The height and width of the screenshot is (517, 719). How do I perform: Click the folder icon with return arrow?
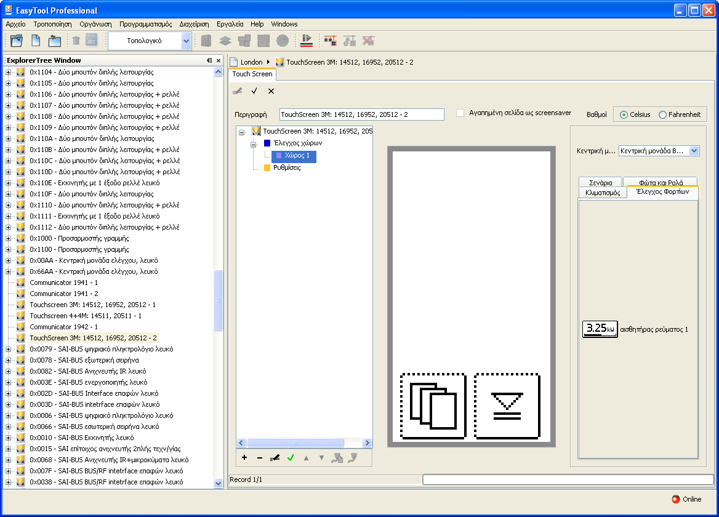point(55,41)
